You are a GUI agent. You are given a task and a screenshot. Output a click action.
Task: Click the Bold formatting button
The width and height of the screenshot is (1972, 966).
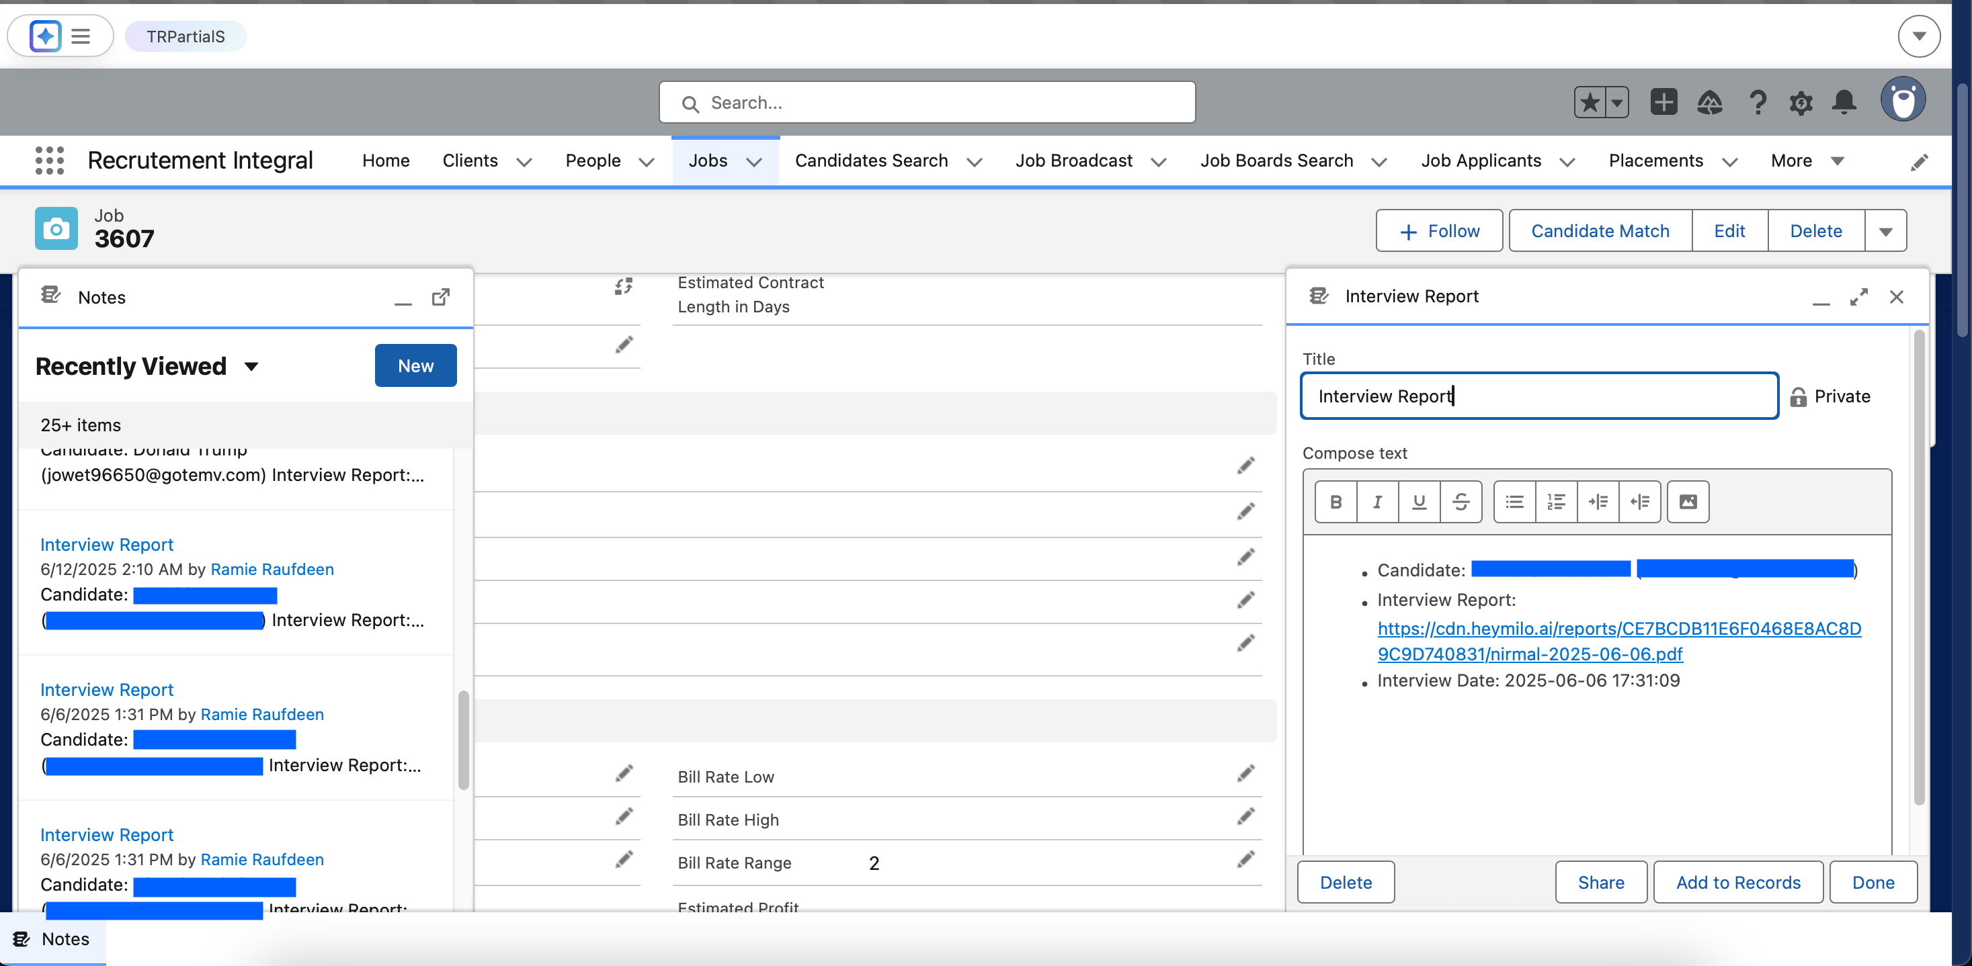pos(1336,502)
